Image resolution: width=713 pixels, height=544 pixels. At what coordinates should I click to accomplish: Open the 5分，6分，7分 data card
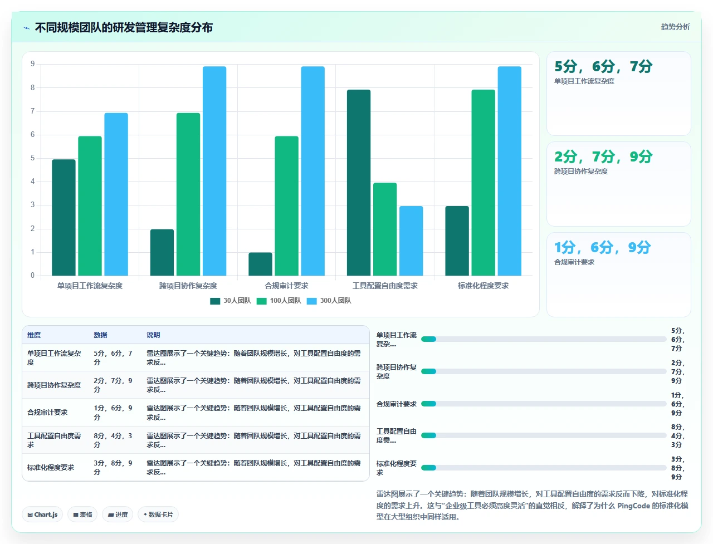tap(619, 94)
